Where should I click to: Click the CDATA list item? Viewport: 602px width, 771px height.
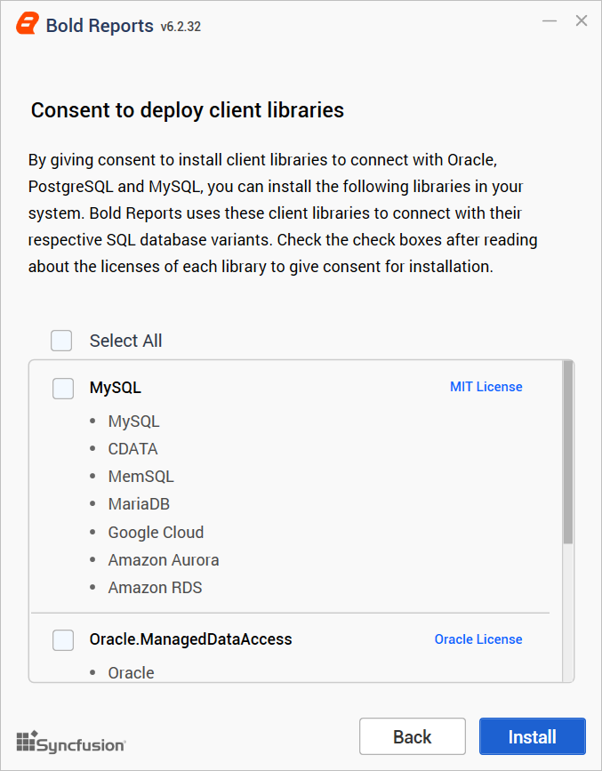click(132, 449)
